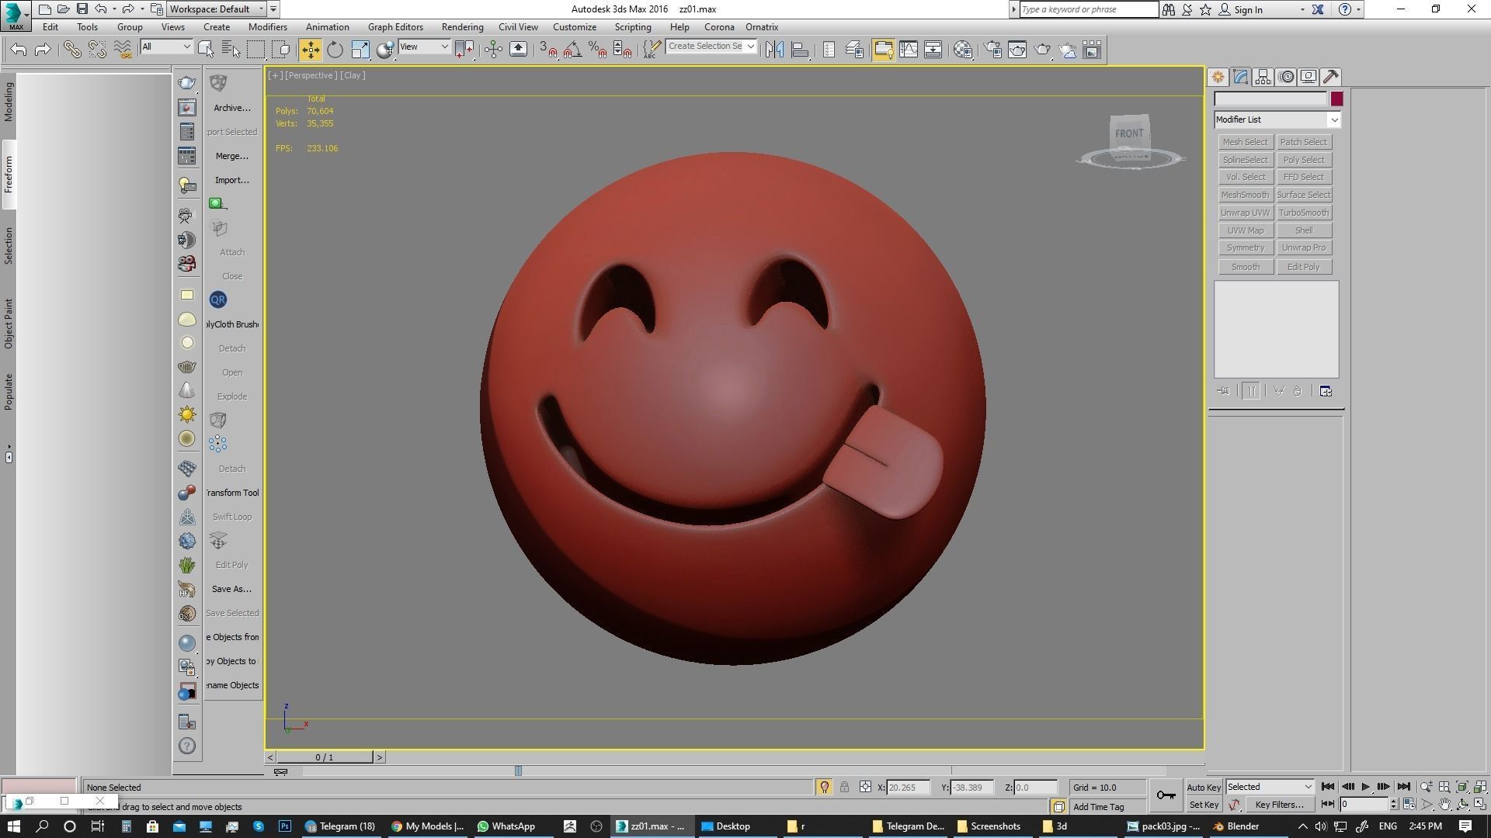Screen dimensions: 1491x838
Task: Click the object color swatch
Action: [x=1336, y=99]
